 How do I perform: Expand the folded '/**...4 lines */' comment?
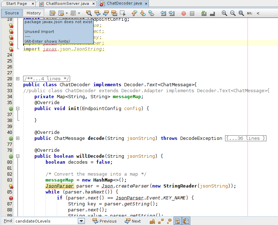pyautogui.click(x=18, y=79)
